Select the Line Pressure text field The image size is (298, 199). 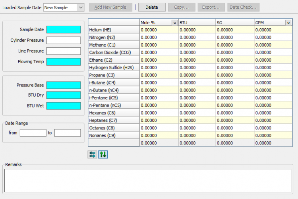point(64,51)
